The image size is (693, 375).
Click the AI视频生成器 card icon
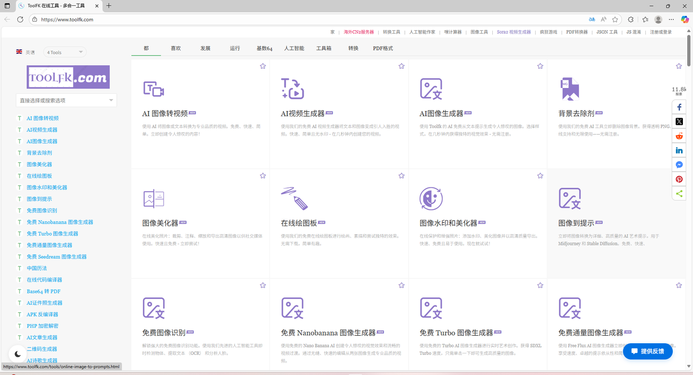coord(293,88)
